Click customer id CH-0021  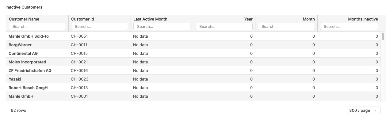79,62
